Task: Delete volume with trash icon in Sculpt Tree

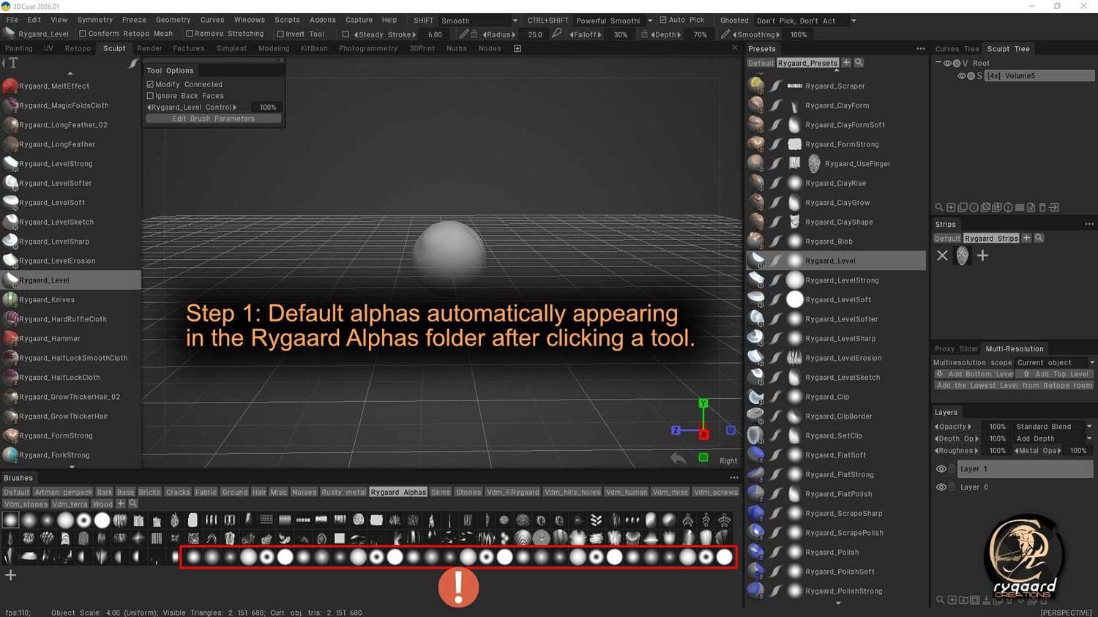Action: [1042, 207]
